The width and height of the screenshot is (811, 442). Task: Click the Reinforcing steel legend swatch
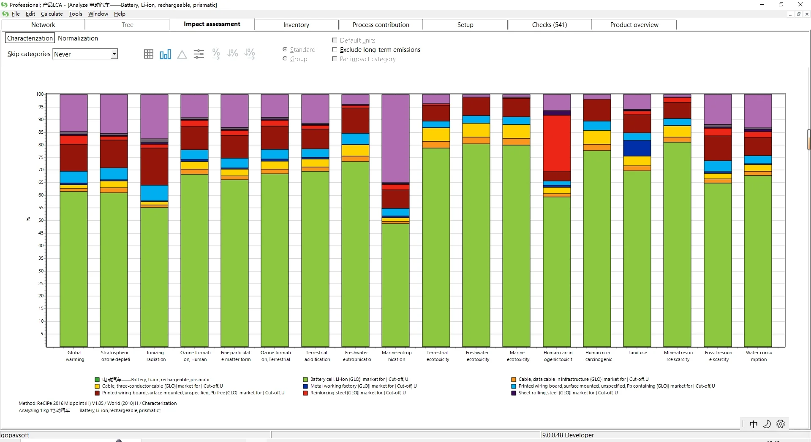click(x=305, y=393)
